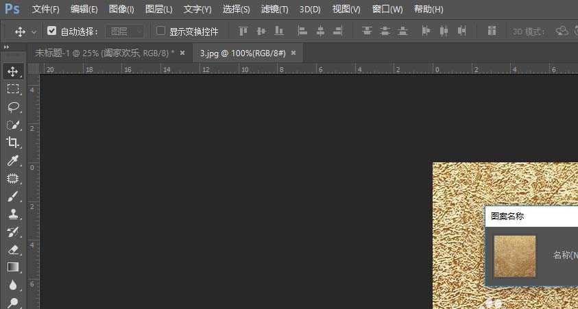Expand the toolbox double-arrow toggle

tap(6, 47)
